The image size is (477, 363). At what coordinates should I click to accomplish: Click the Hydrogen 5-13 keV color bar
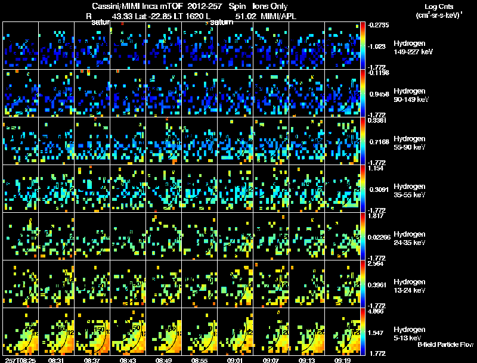point(363,332)
